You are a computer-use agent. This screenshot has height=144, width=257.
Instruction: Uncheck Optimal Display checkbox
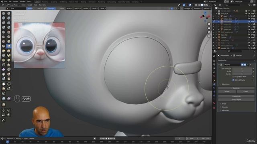point(233,80)
